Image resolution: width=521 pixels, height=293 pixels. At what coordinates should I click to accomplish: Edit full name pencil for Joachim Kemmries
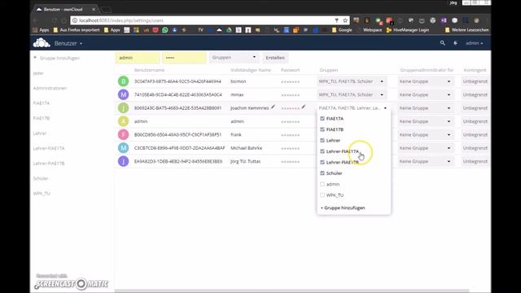(x=273, y=107)
